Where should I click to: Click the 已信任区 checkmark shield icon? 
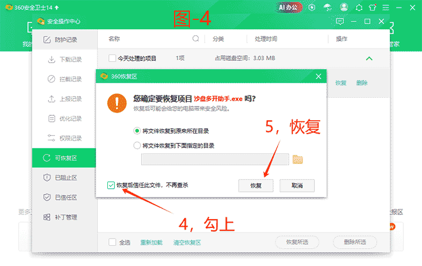point(47,197)
